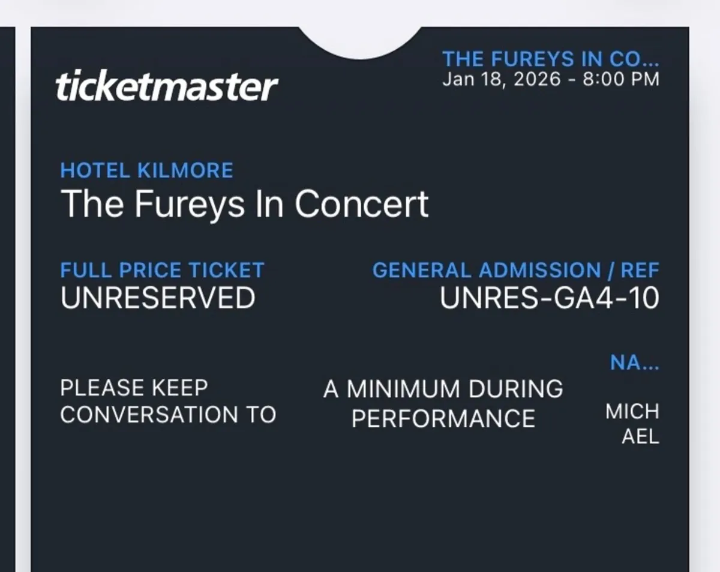
Task: Select 'A MINIMUM DURING PERFORMANCE' message
Action: pyautogui.click(x=443, y=403)
